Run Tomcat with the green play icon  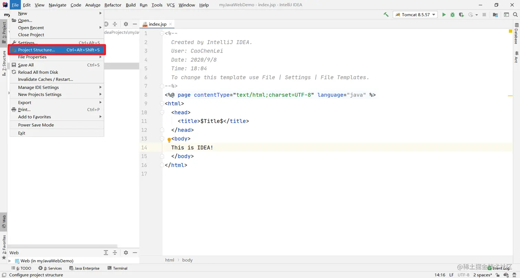444,14
